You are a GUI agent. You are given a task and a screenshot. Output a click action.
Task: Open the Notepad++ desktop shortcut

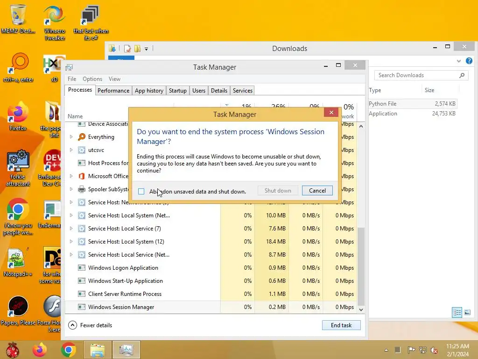tap(18, 262)
